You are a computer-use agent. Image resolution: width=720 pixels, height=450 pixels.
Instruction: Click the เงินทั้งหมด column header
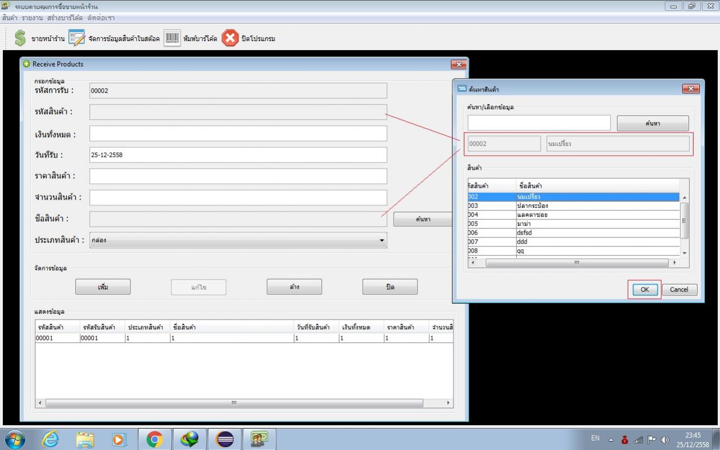[361, 327]
